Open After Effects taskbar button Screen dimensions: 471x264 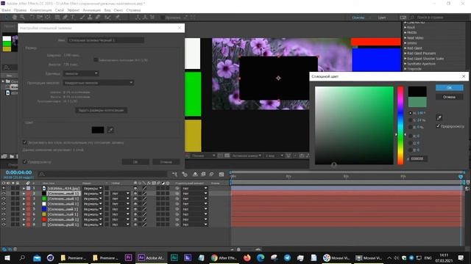click(151, 257)
